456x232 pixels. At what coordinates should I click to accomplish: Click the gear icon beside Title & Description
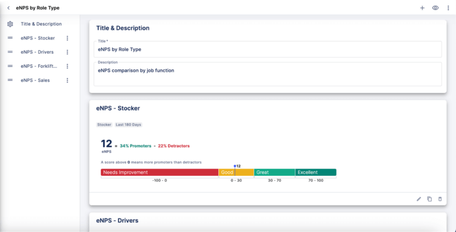[x=10, y=24]
